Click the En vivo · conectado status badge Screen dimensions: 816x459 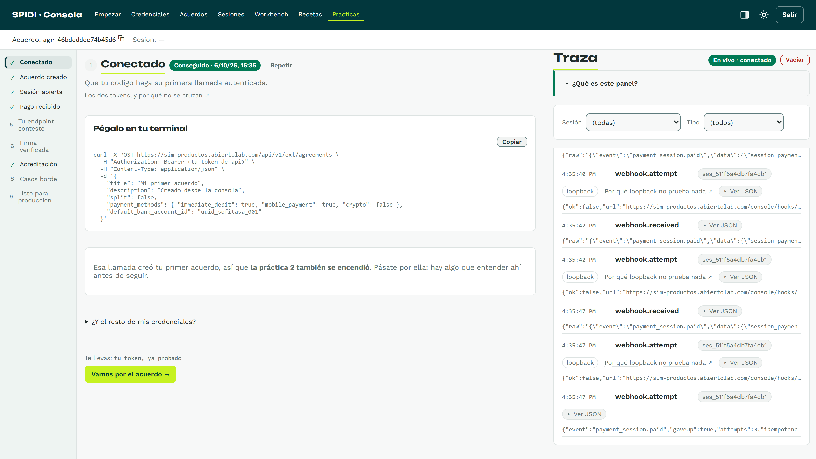point(742,60)
